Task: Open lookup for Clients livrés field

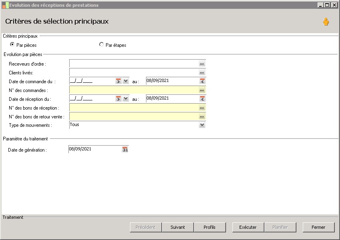Action: pyautogui.click(x=202, y=73)
